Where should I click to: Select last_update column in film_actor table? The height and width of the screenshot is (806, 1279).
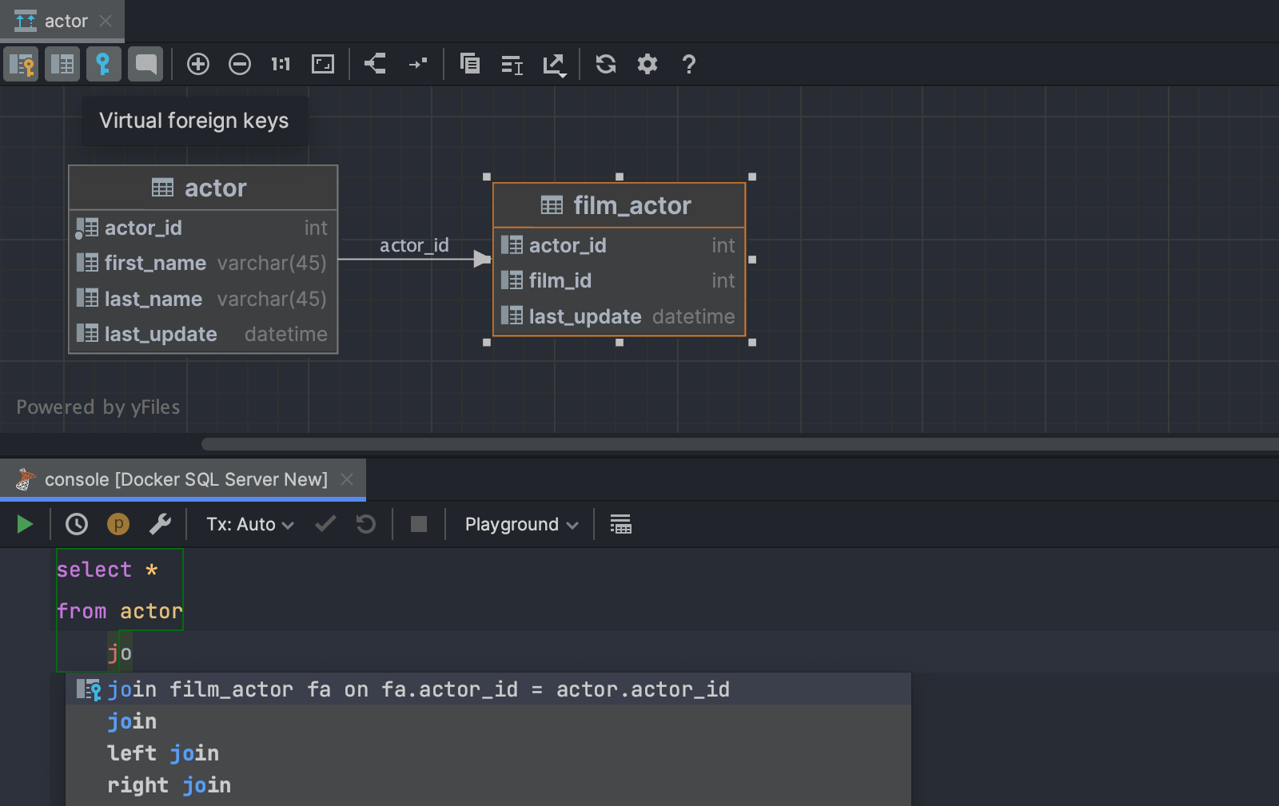(x=620, y=316)
